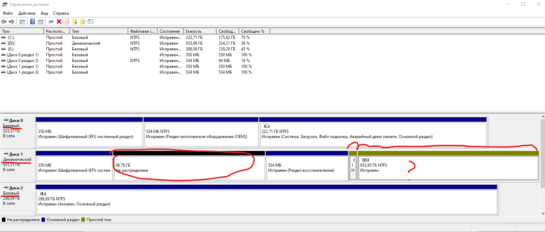Screen dimensions: 545x232
Task: Select the (Диск 1 раздел 1) volume row
Action: coord(23,66)
